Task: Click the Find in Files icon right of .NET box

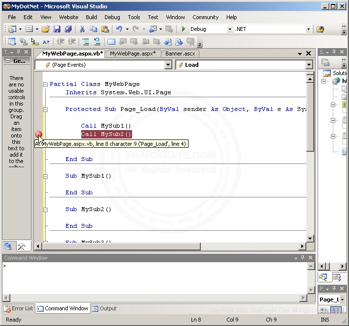Action: click(321, 29)
